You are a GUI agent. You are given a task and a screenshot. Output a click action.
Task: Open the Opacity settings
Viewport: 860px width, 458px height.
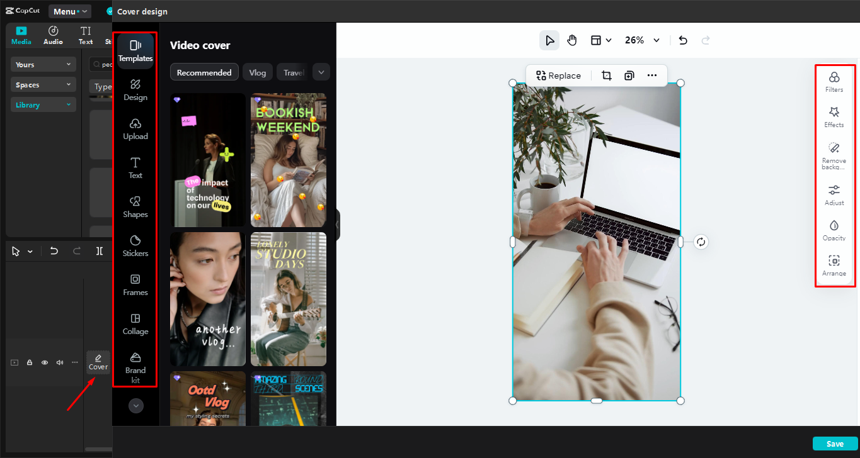coord(834,230)
